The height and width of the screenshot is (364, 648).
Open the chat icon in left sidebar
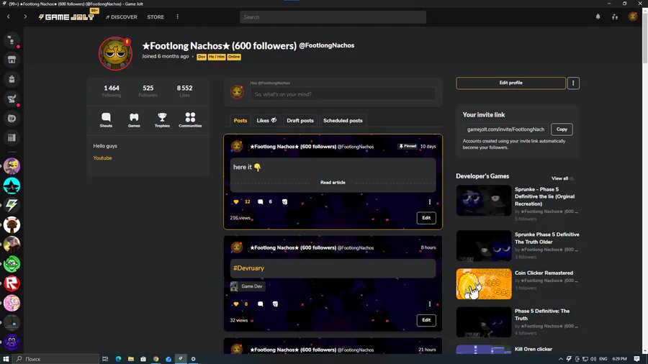point(12,40)
